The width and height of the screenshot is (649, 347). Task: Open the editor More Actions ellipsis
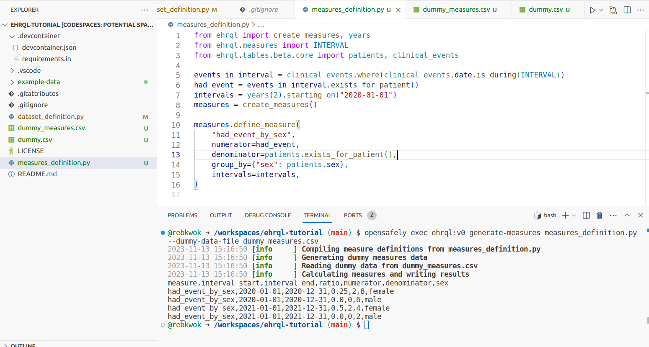coord(640,10)
